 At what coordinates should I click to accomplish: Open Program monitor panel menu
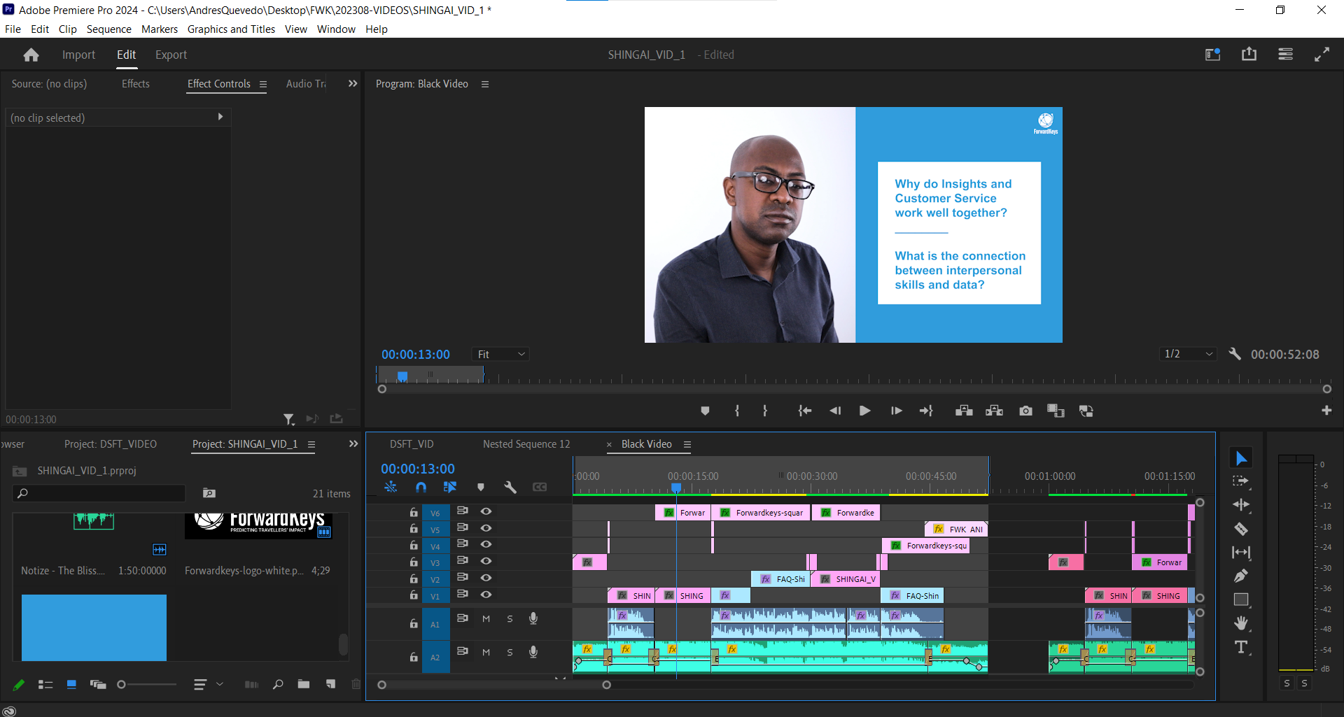[484, 84]
